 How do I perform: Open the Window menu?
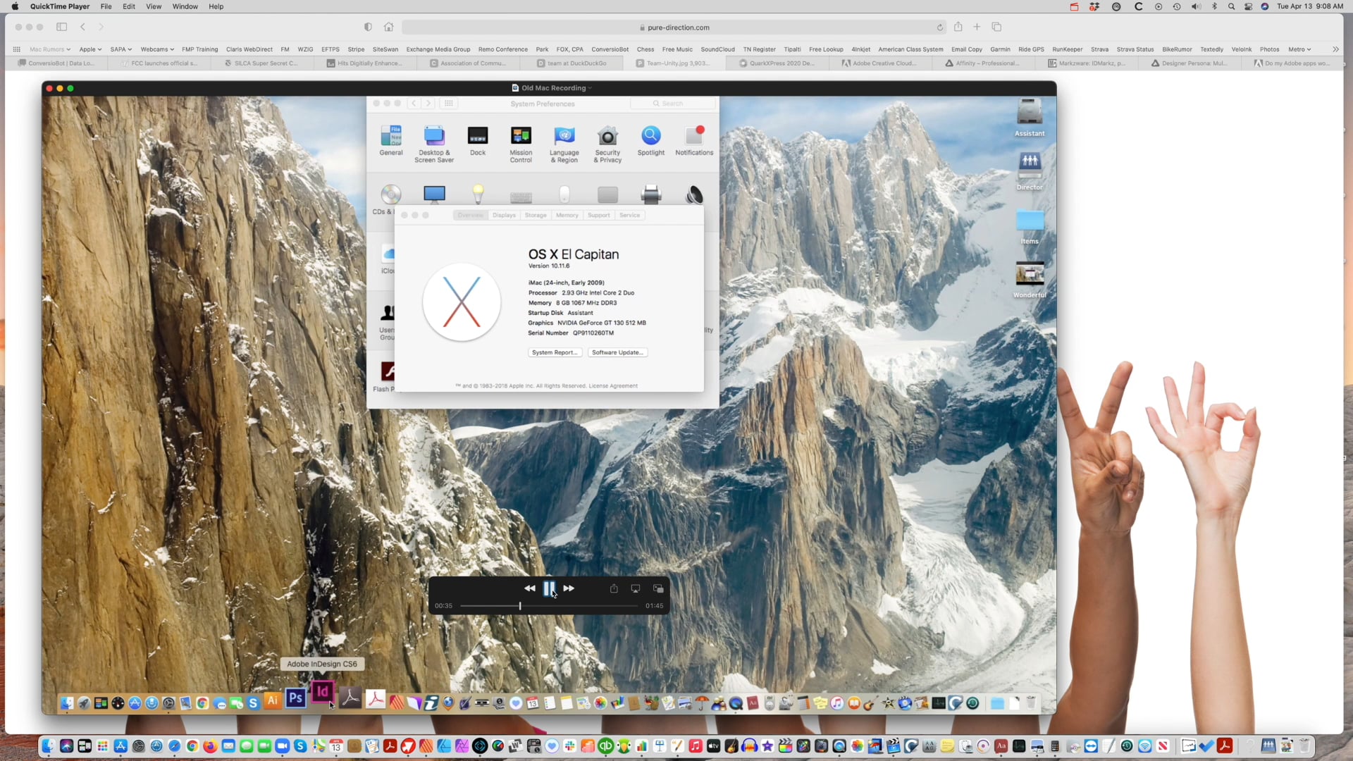coord(185,6)
